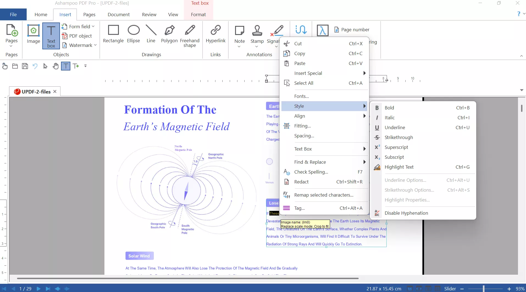Choose the Redact command
Screen dimensions: 526x292
[x=301, y=182]
